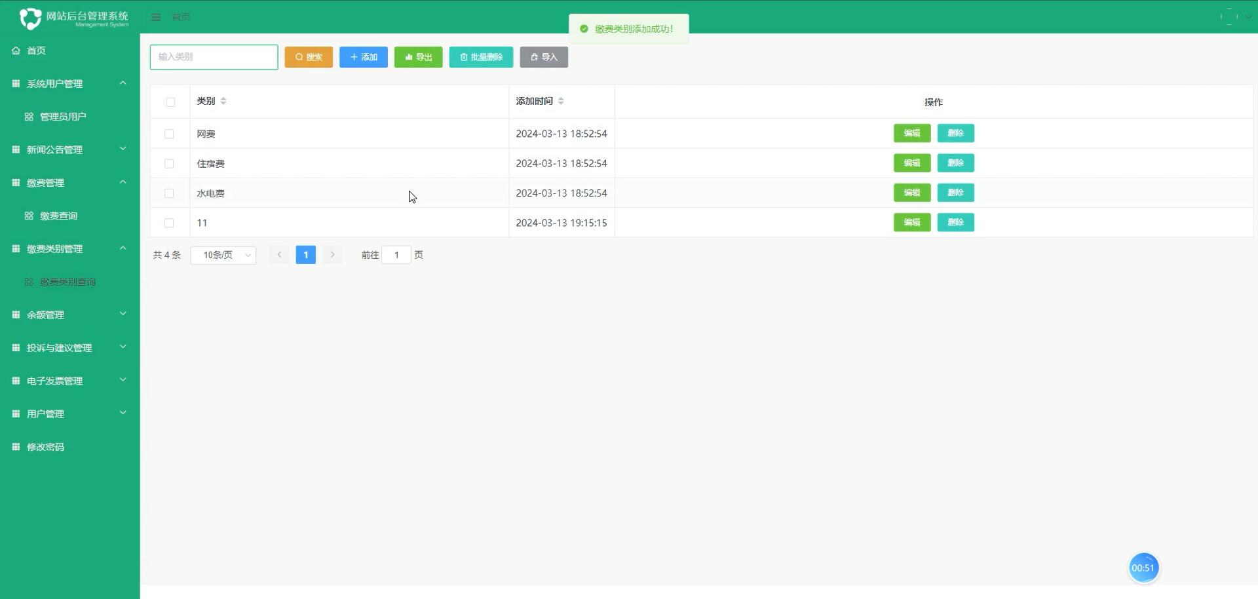Click the sidebar collapse hamburger icon

pyautogui.click(x=156, y=17)
